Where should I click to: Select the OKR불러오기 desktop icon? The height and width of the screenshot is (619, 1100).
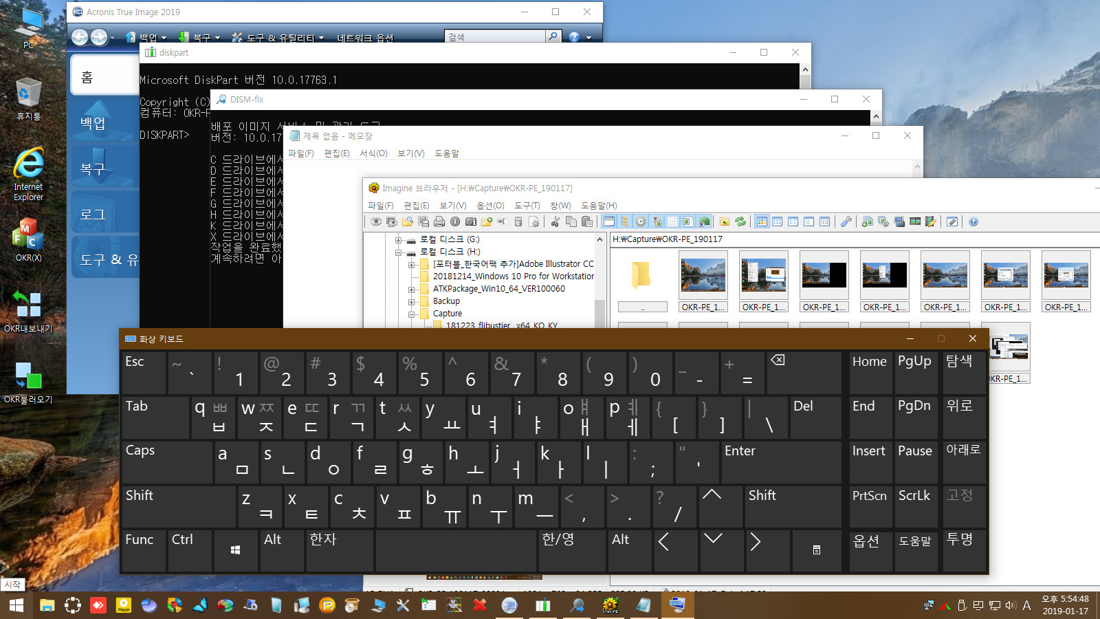pos(28,382)
